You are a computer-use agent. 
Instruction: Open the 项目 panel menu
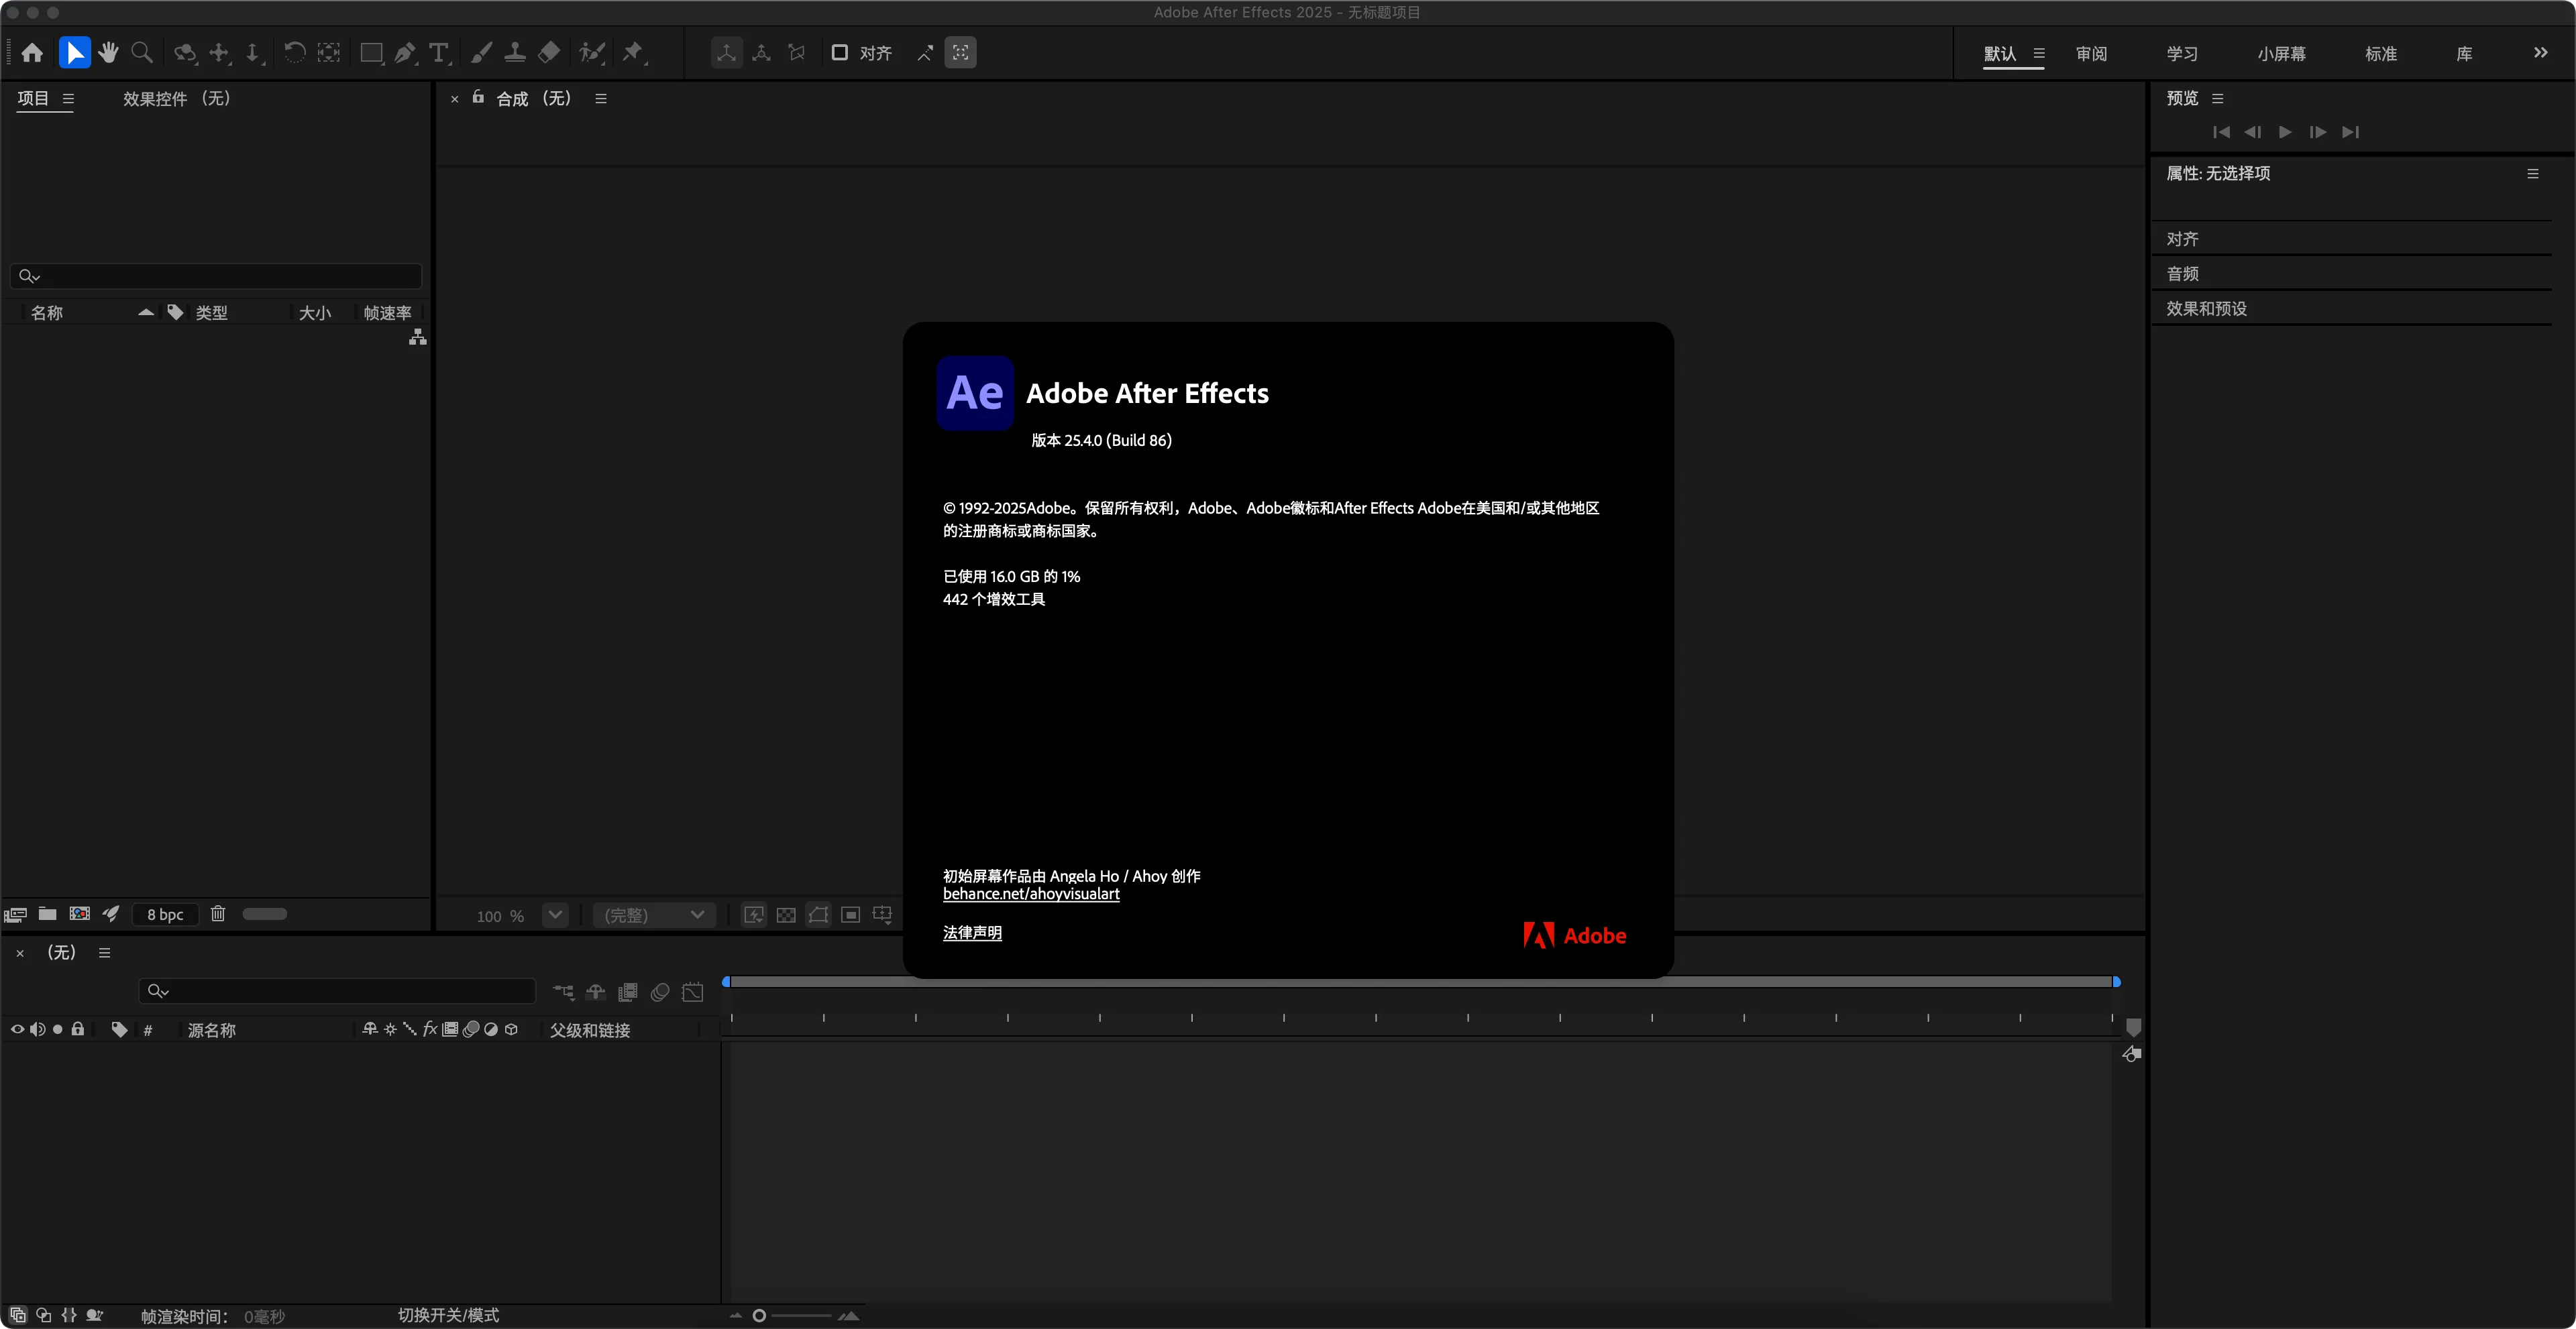coord(68,99)
